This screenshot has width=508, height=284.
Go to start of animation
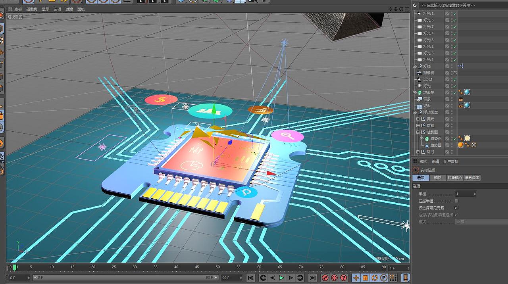tap(250, 278)
